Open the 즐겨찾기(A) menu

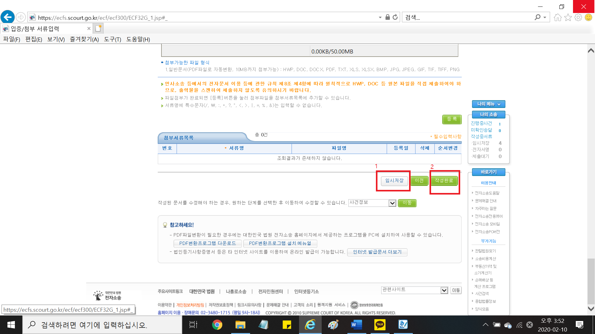click(84, 39)
